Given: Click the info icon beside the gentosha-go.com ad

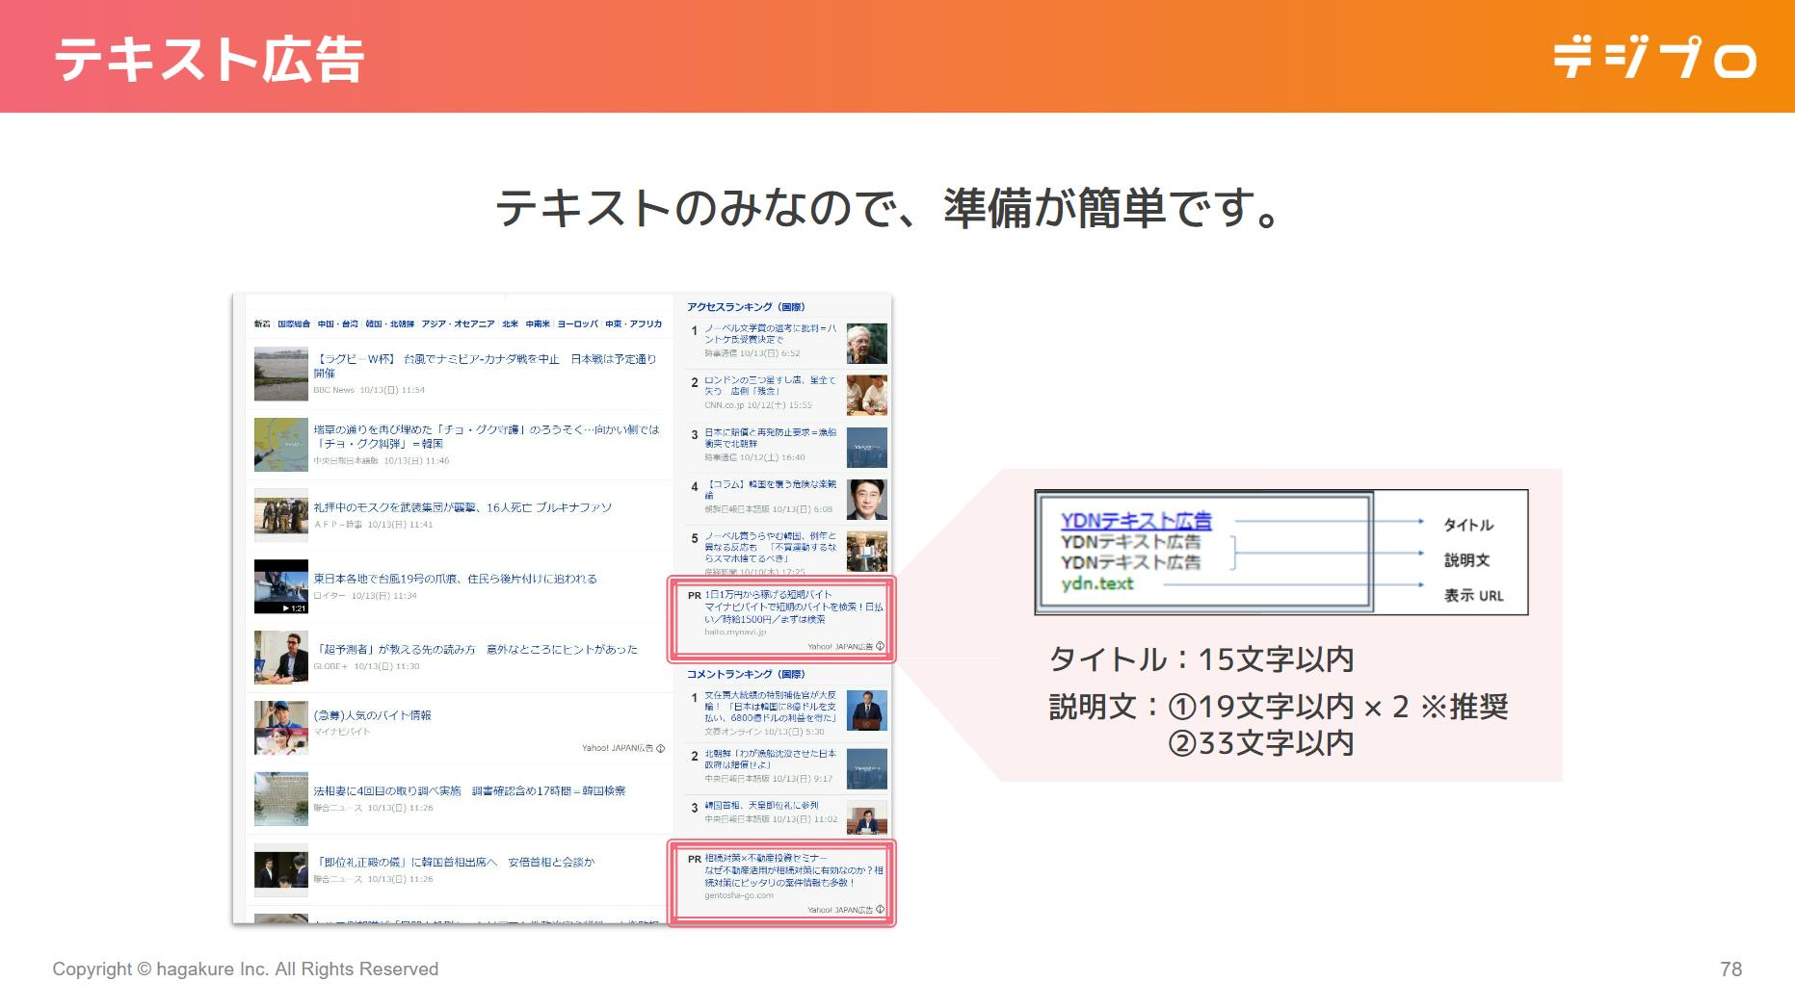Looking at the screenshot, I should (880, 909).
